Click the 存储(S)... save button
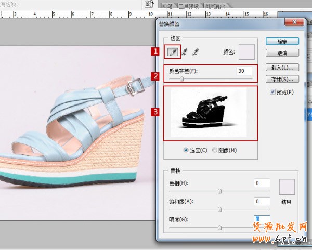This screenshot has height=250, width=312. click(x=282, y=79)
